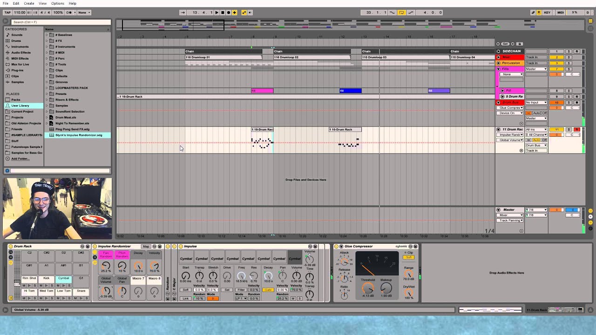Open Packs under Places
This screenshot has height=335, width=596.
(x=16, y=100)
